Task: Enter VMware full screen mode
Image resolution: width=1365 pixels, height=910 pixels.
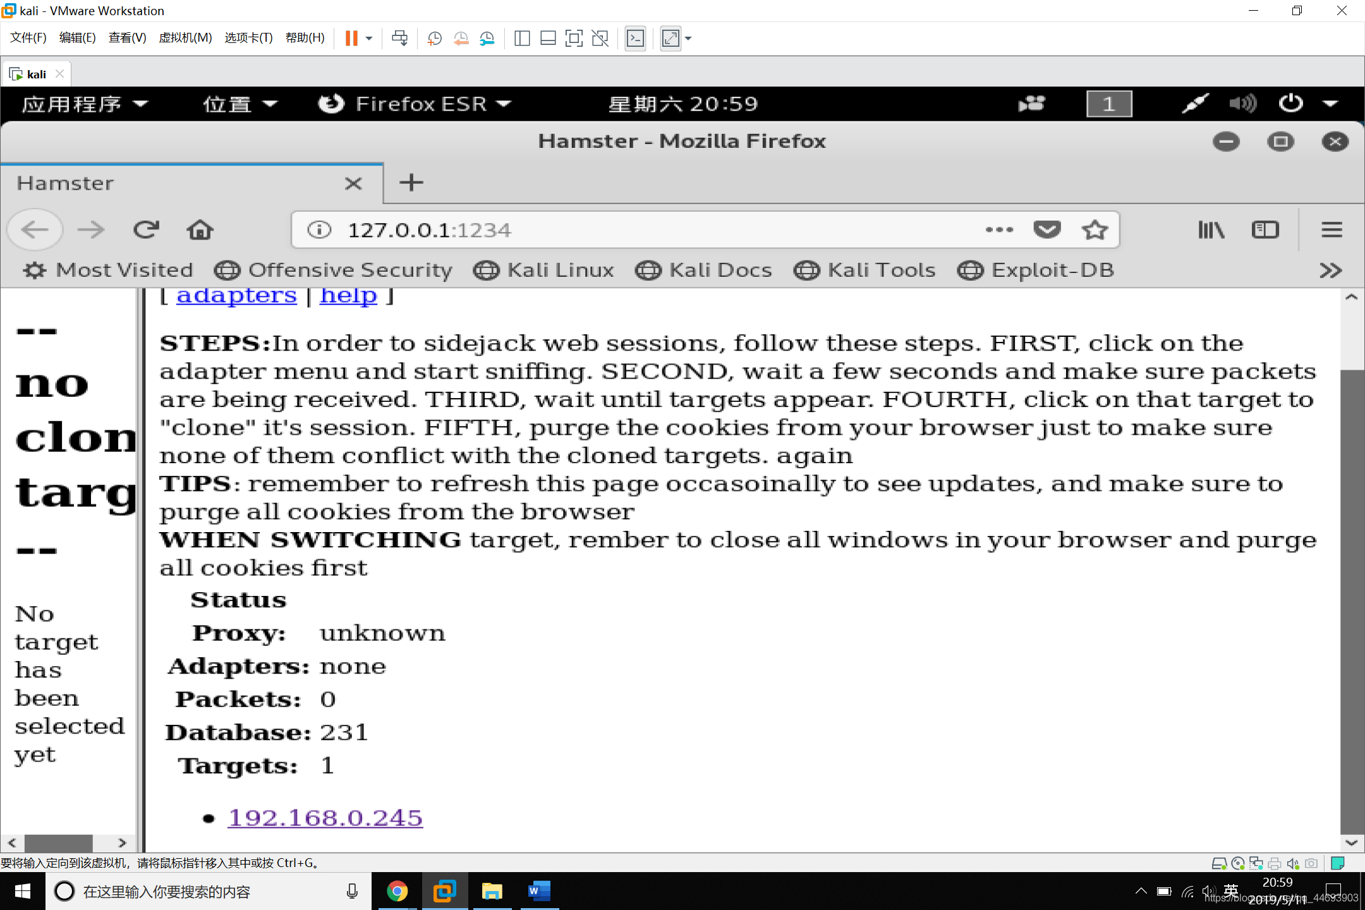Action: 574,39
